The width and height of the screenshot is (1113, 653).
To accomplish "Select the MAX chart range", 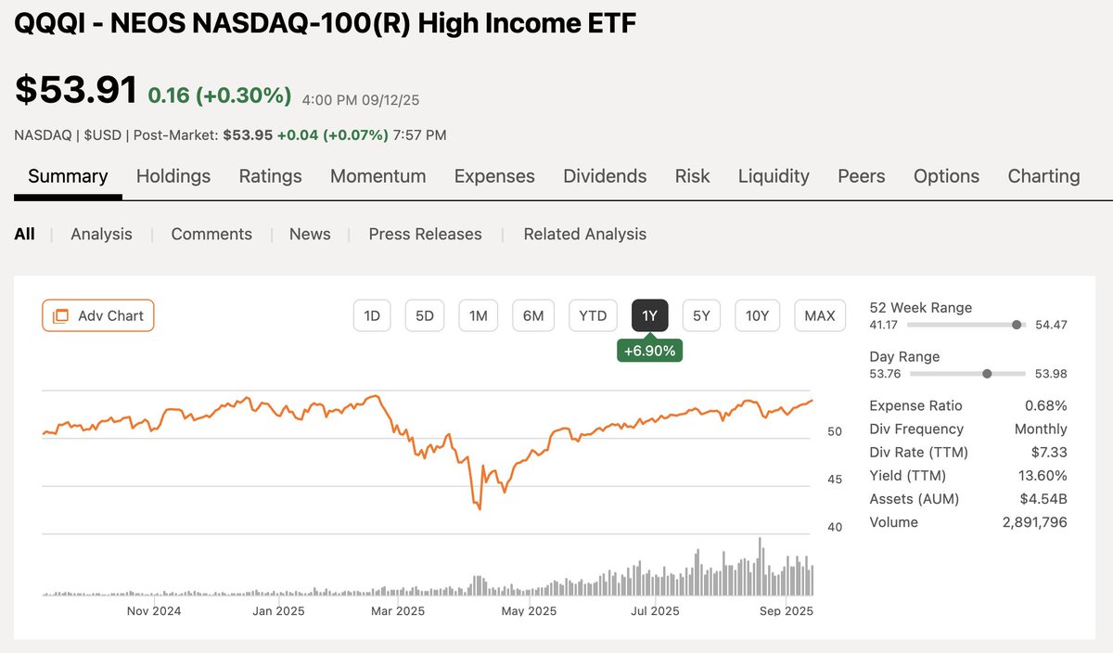I will 820,315.
